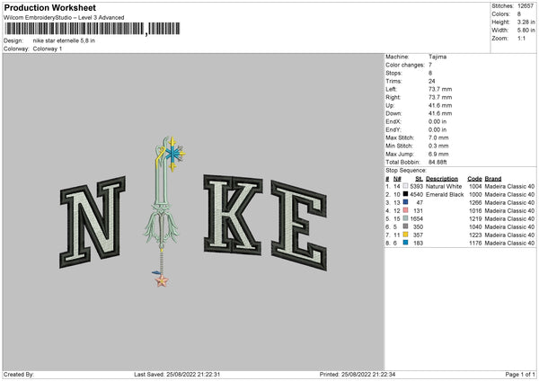The height and width of the screenshot is (381, 539).
Task: Click the Min Stitch value 0.3 mm
Action: pos(438,146)
